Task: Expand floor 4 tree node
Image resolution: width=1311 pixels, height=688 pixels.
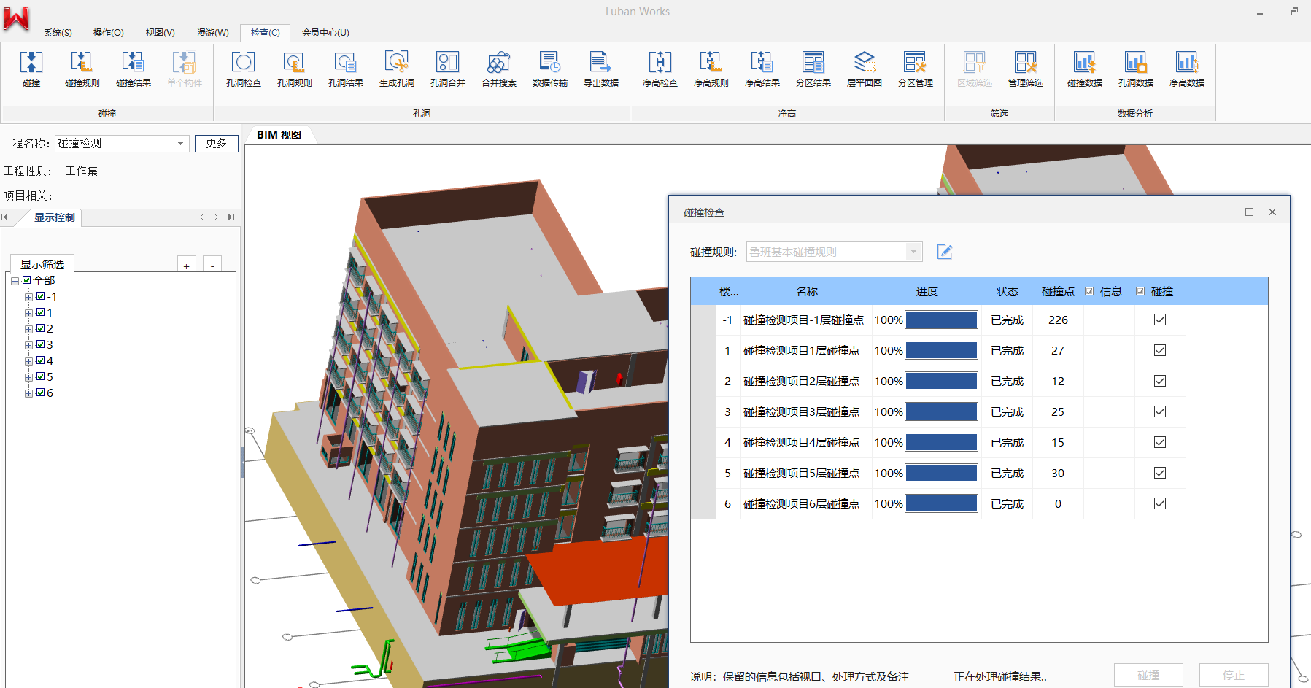Action: (28, 361)
